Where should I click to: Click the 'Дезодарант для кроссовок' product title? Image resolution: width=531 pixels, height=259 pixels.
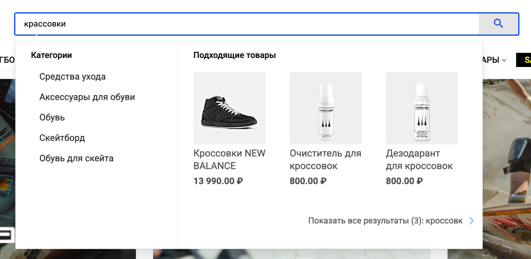coord(419,159)
